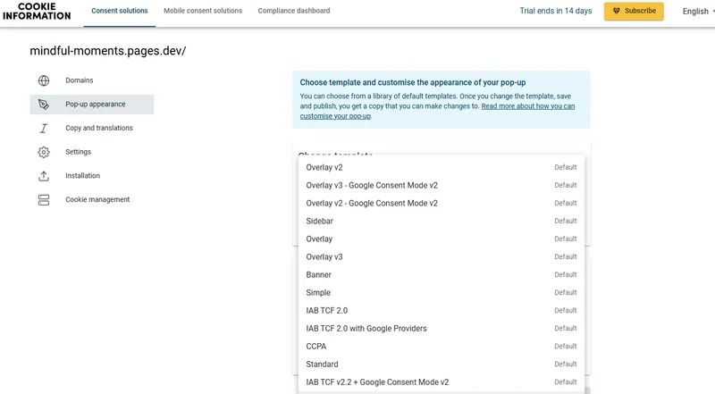Select Overlay v3 - Google Consent Mode v2
This screenshot has width=715, height=394.
[x=442, y=185]
